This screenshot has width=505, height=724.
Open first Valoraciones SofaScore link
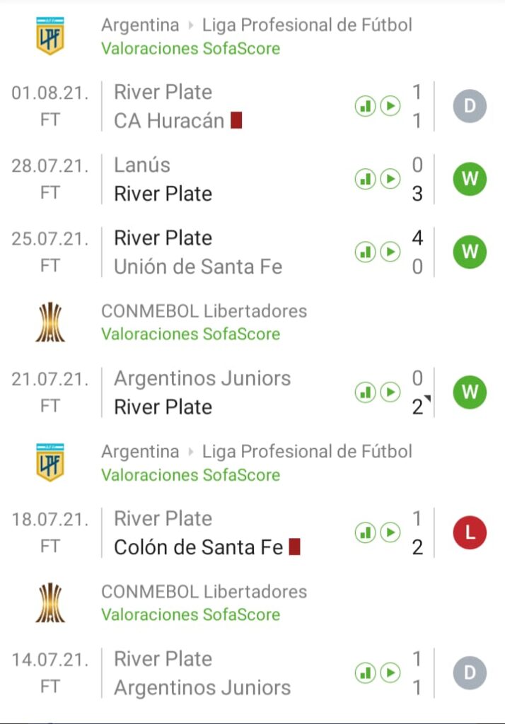click(x=190, y=49)
